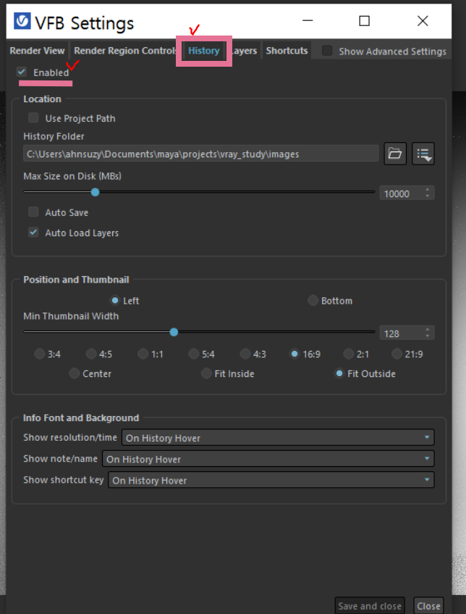Image resolution: width=466 pixels, height=614 pixels.
Task: Switch to the Render Region Controls tab
Action: [124, 51]
